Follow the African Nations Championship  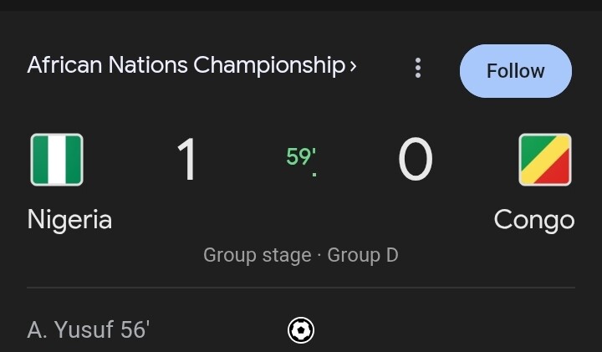coord(516,71)
